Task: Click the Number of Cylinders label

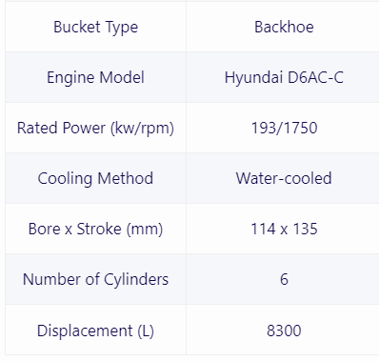Action: click(95, 279)
